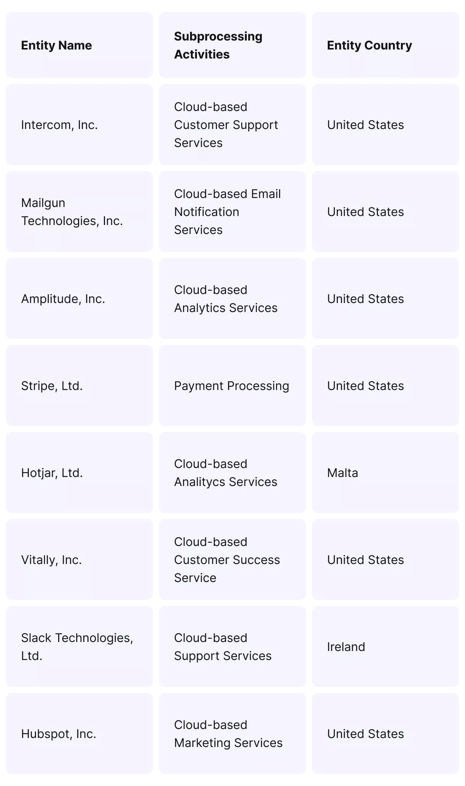Click Slack Technologies, Ltd. cell

coord(79,646)
